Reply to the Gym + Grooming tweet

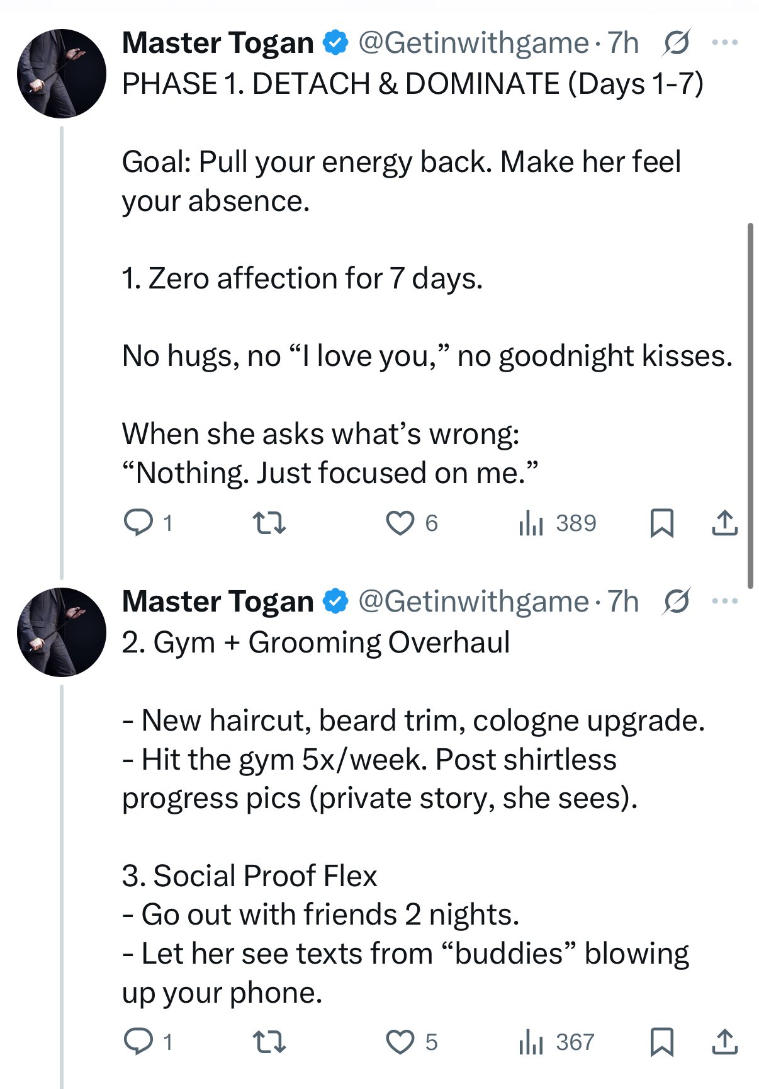click(138, 1042)
